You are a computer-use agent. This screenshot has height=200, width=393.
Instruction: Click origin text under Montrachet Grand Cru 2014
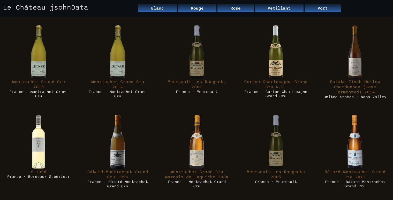[x=118, y=94]
